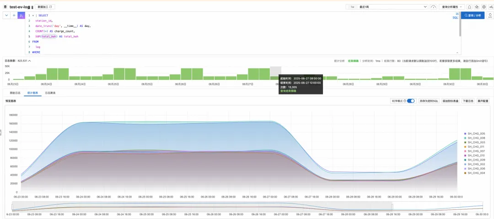Click the collapse sidebar handle at left edge
The image size is (494, 219).
coord(1,133)
